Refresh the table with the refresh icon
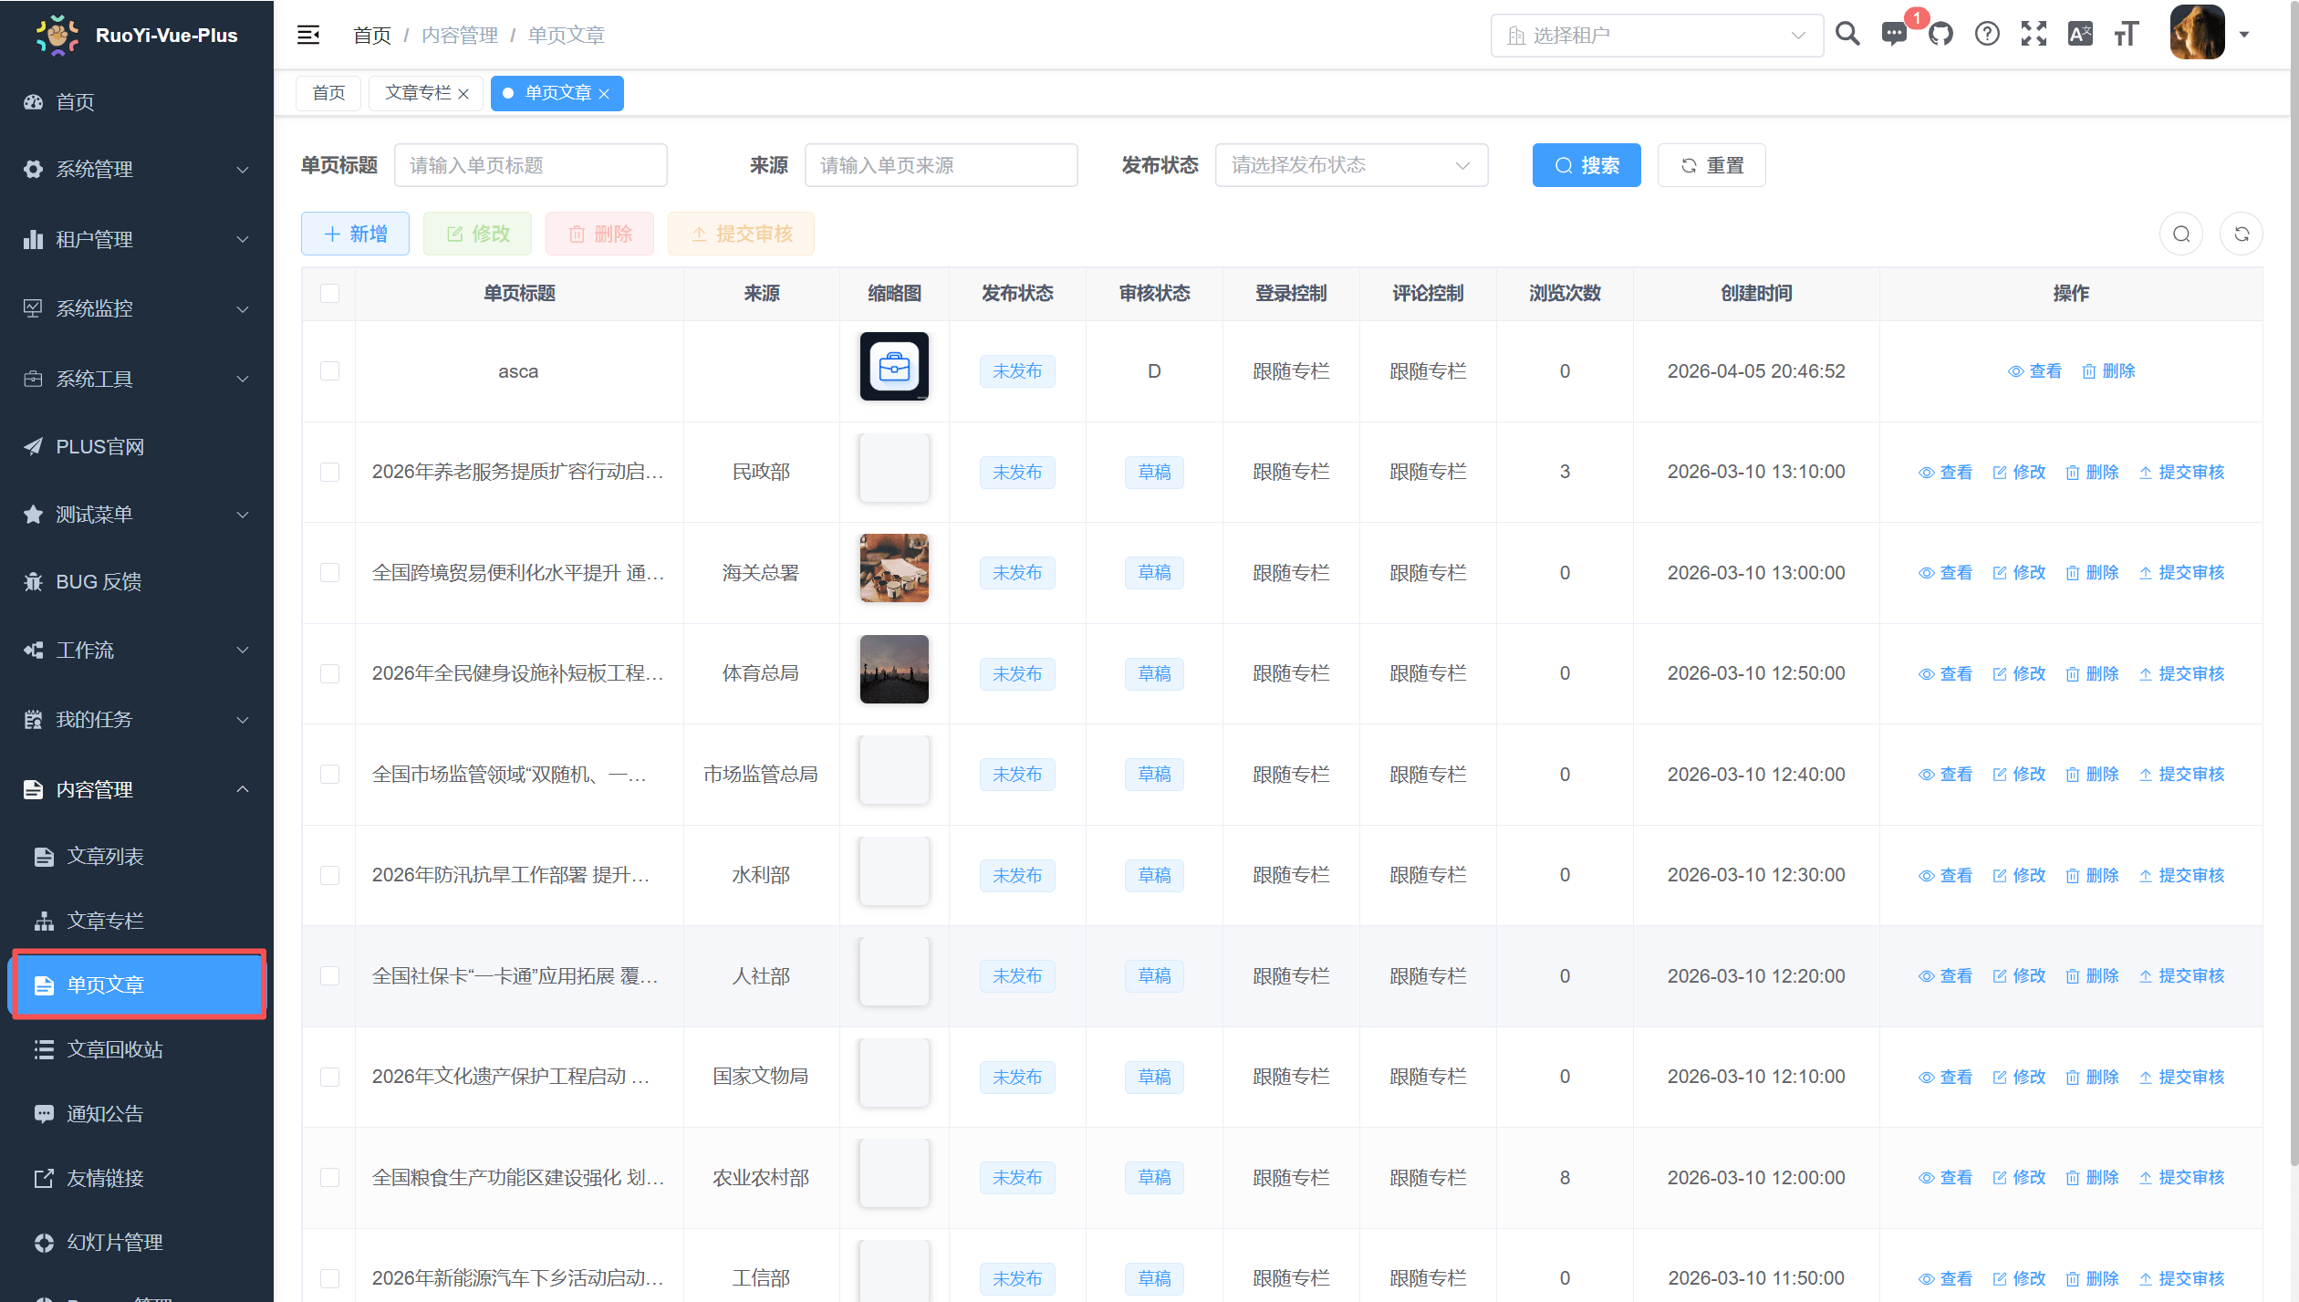Viewport: 2299px width, 1302px height. tap(2242, 234)
